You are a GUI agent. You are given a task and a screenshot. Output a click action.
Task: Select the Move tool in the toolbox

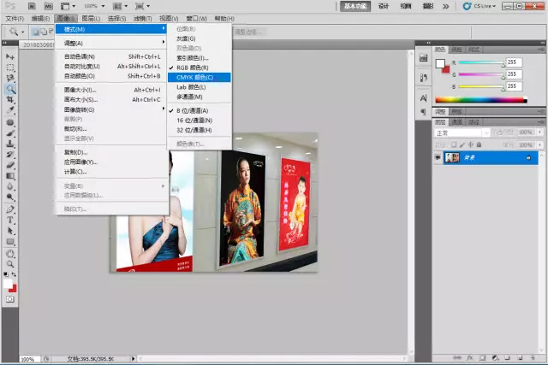10,56
